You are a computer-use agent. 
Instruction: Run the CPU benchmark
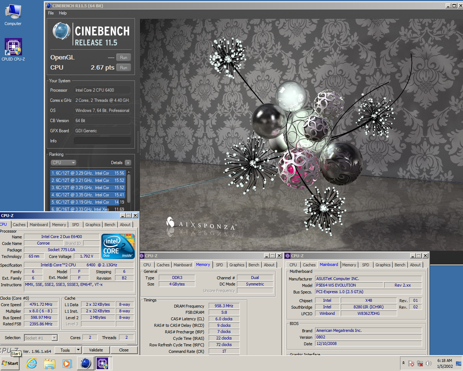[x=124, y=68]
